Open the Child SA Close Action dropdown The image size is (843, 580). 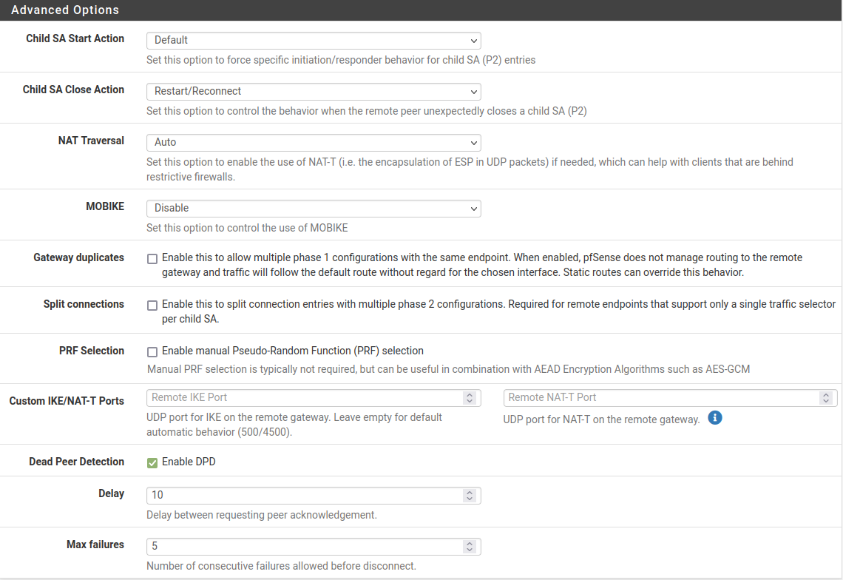314,91
